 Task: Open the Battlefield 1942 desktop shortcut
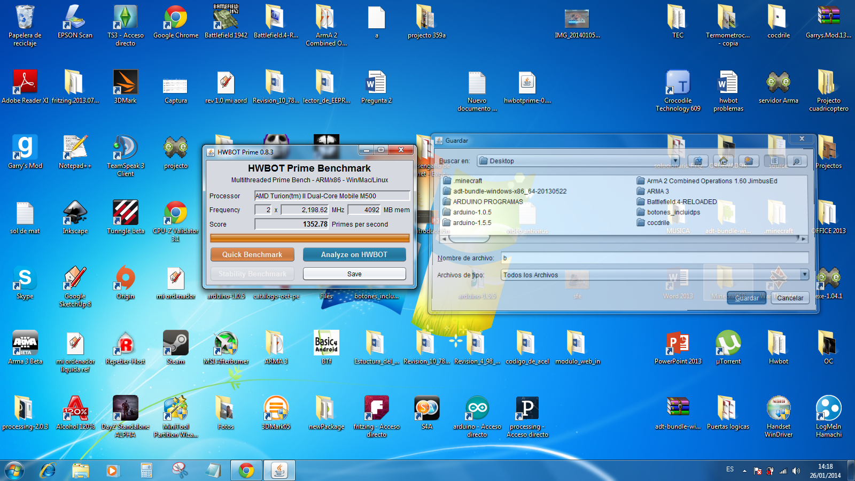coord(226,22)
